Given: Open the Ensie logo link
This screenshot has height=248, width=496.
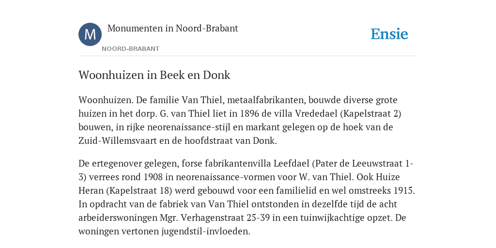Looking at the screenshot, I should 389,34.
